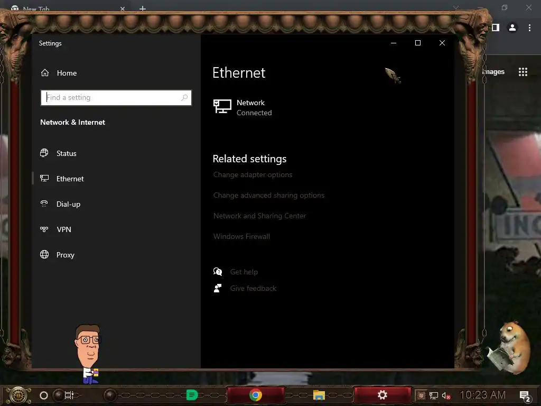Image resolution: width=541 pixels, height=406 pixels.
Task: Click the first tray icon left of network
Action: (421, 395)
